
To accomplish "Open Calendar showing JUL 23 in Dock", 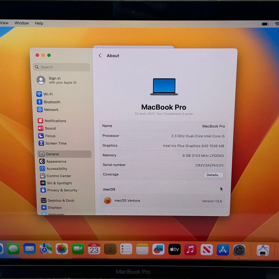I will pos(94,249).
